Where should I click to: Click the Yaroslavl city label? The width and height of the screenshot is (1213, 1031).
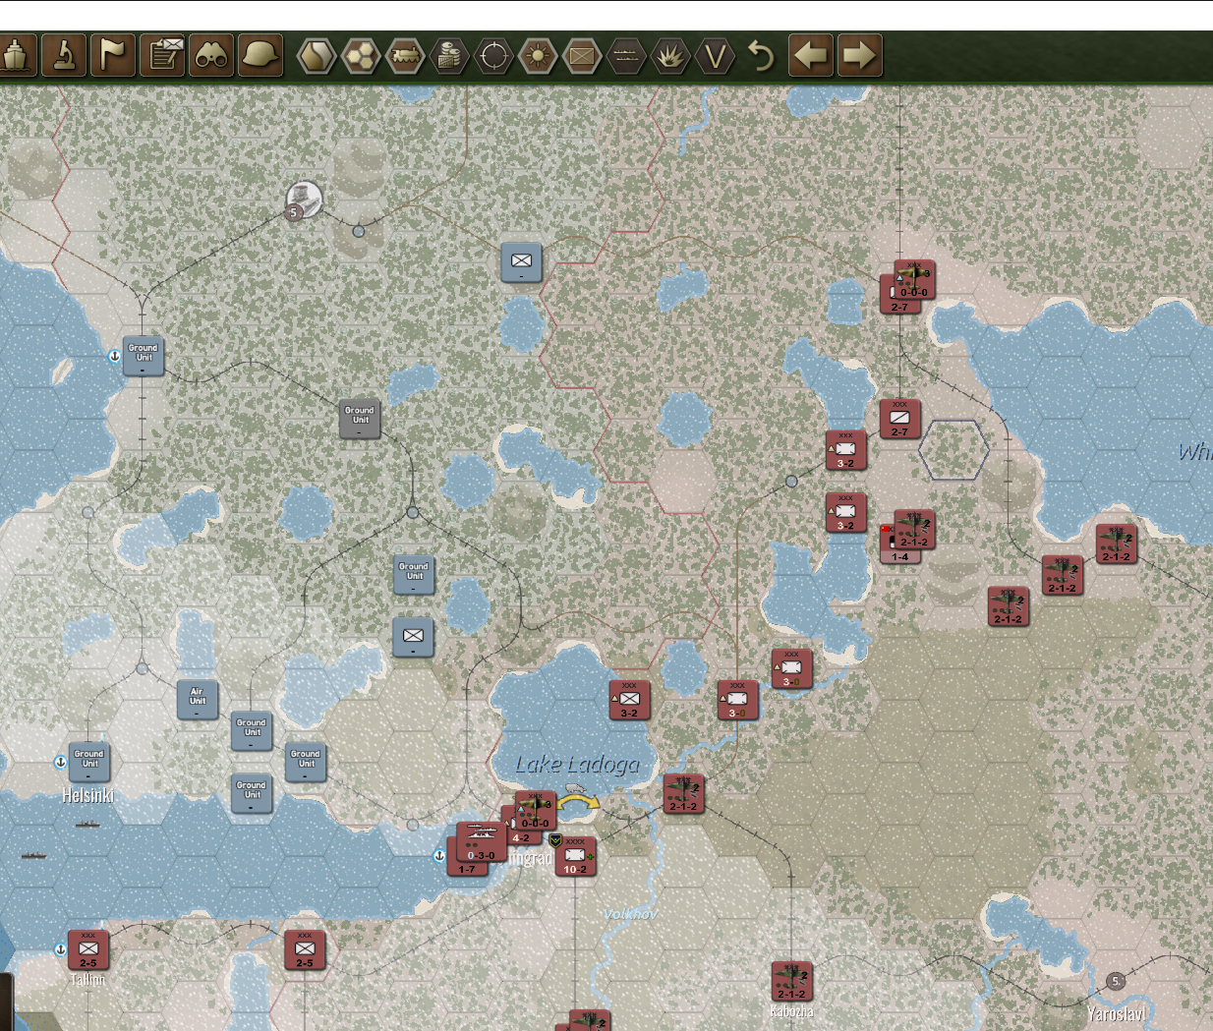[x=1117, y=1013]
